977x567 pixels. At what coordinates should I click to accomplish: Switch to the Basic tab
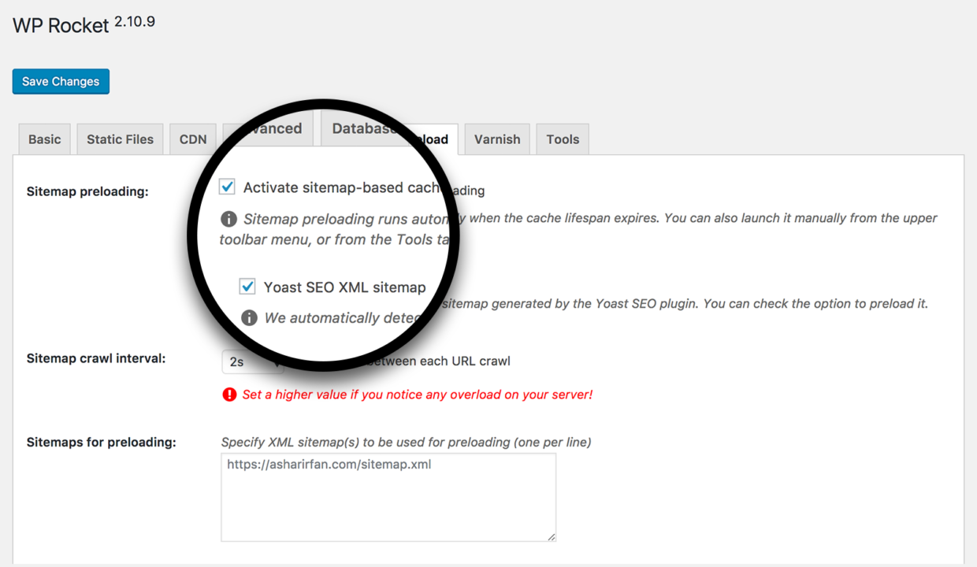click(44, 139)
